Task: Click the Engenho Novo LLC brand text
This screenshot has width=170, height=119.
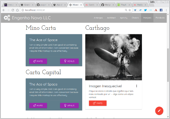Action: point(31,18)
